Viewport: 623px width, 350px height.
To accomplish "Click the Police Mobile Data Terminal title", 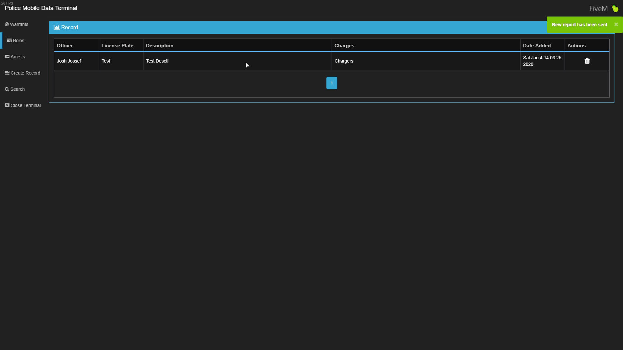I will tap(41, 8).
